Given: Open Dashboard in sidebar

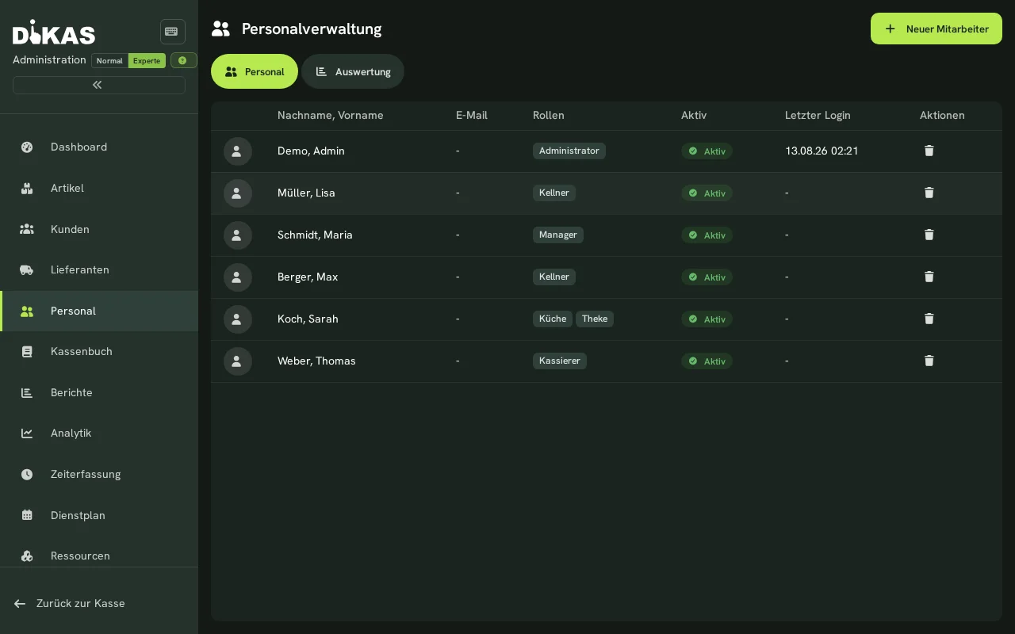Looking at the screenshot, I should pyautogui.click(x=99, y=147).
